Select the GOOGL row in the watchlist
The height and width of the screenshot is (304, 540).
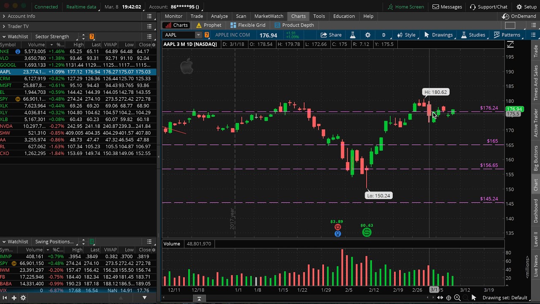point(78,65)
